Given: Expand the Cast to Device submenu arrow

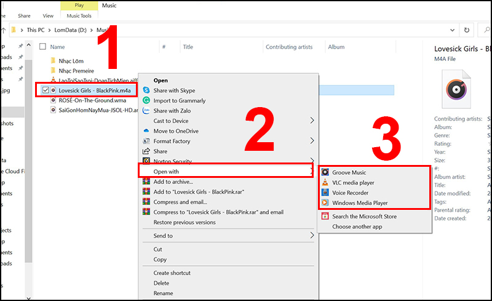Looking at the screenshot, I should click(312, 120).
